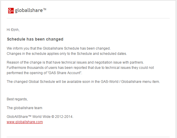The width and height of the screenshot is (177, 138).
Task: Click the "Best regards," closing line
Action: [17, 99]
